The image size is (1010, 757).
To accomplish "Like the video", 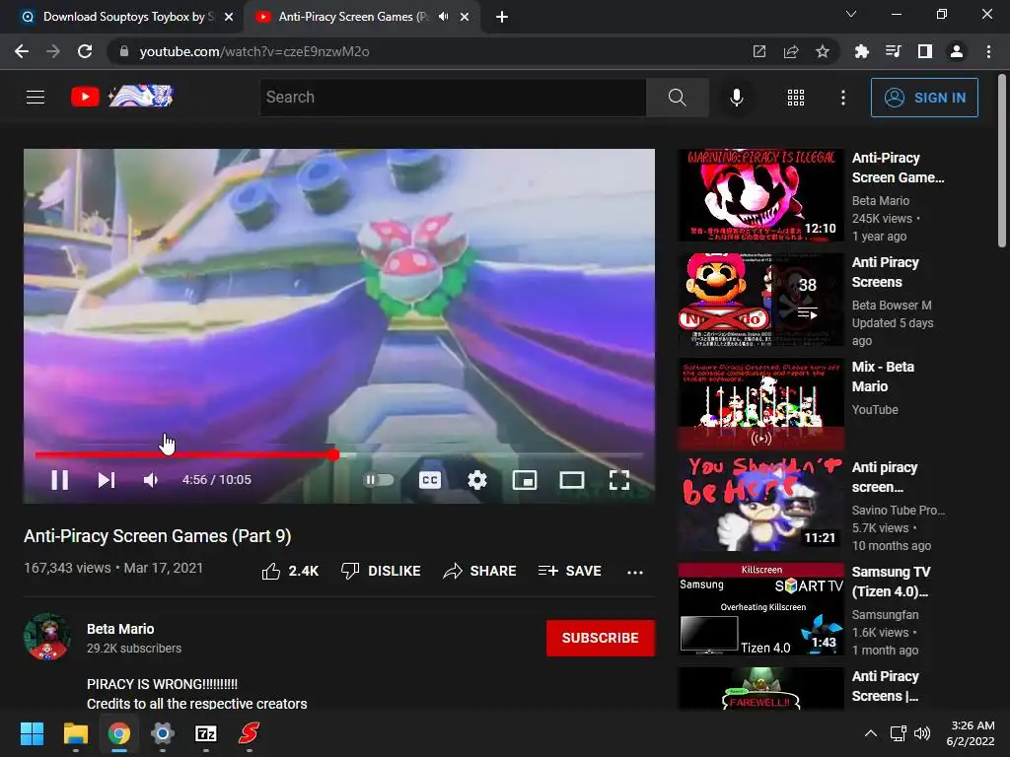I will coord(290,571).
